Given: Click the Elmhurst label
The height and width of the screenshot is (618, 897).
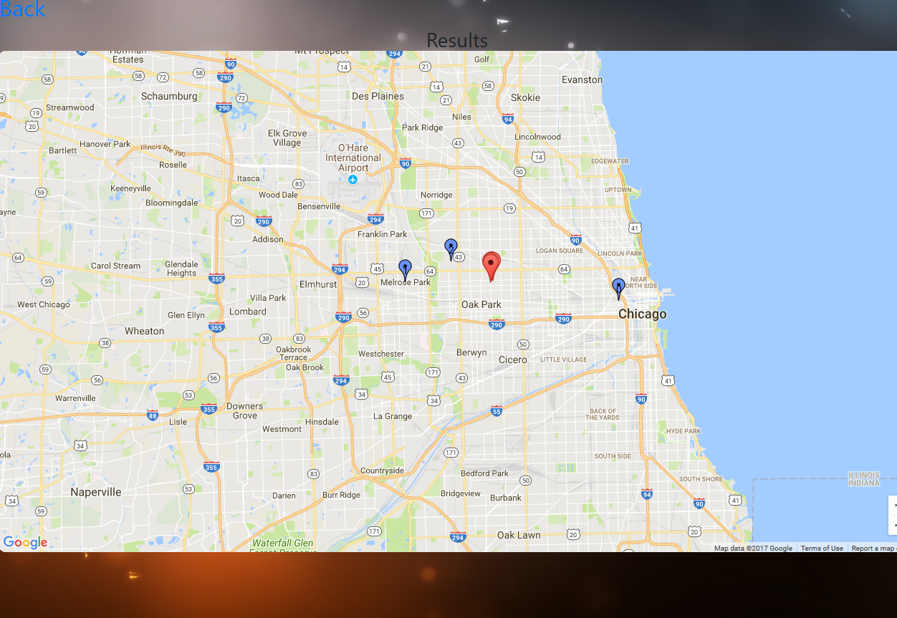Looking at the screenshot, I should pos(317,284).
